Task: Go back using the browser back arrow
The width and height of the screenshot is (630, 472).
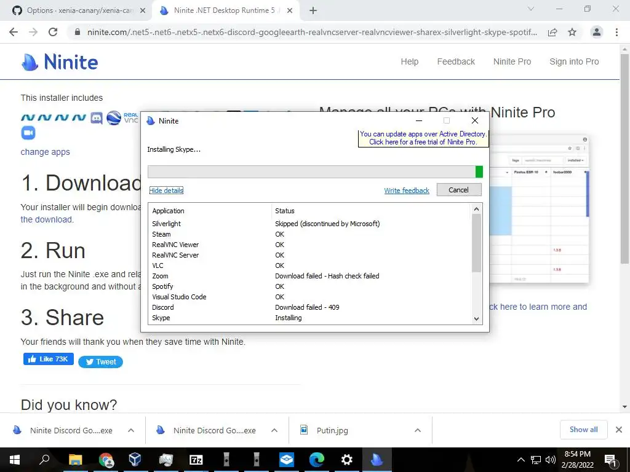Action: (x=14, y=32)
